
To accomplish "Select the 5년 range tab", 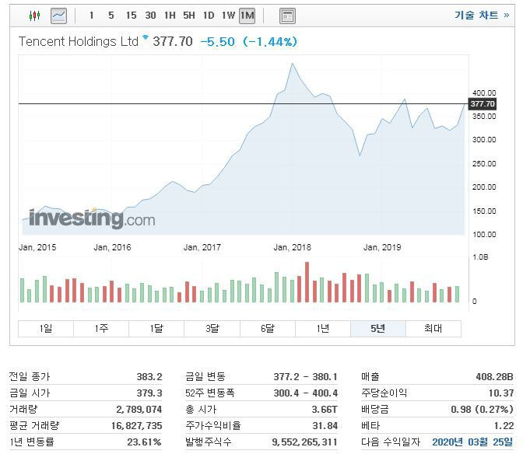I will pos(378,329).
